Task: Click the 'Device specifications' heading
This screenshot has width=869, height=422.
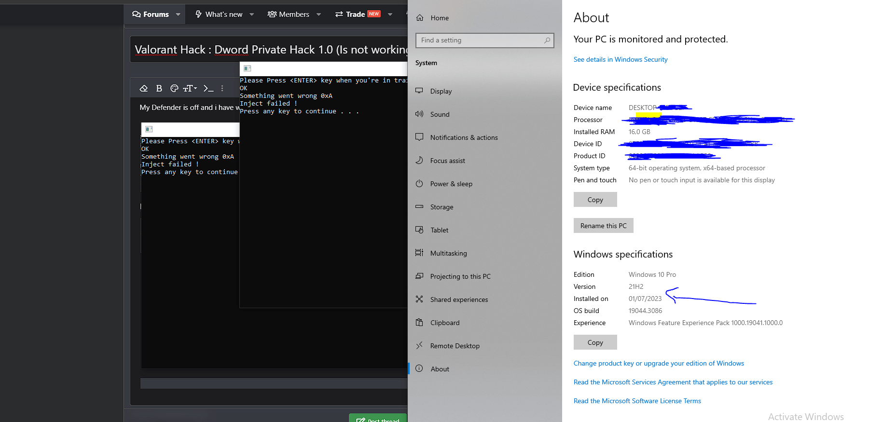Action: pos(617,87)
